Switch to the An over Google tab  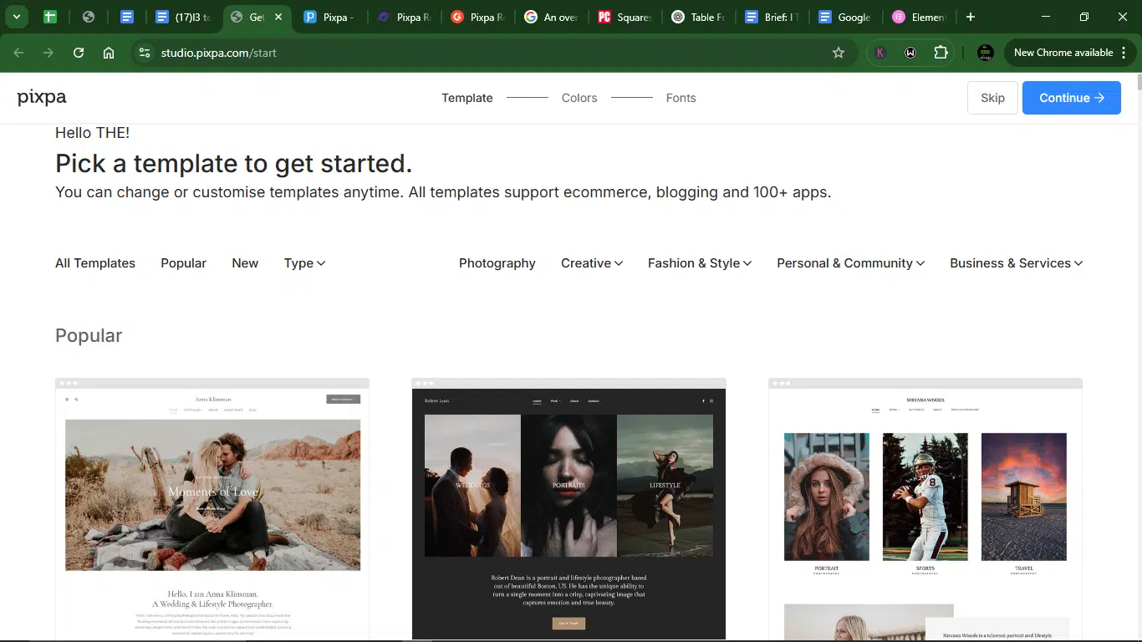(550, 17)
